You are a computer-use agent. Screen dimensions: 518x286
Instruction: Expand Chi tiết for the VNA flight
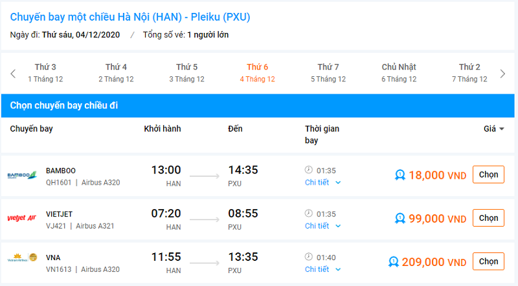tap(322, 269)
